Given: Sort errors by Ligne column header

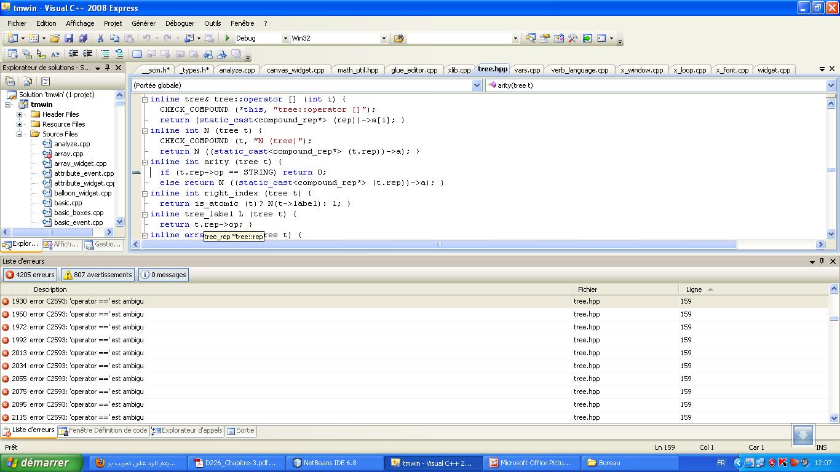Looking at the screenshot, I should [694, 289].
